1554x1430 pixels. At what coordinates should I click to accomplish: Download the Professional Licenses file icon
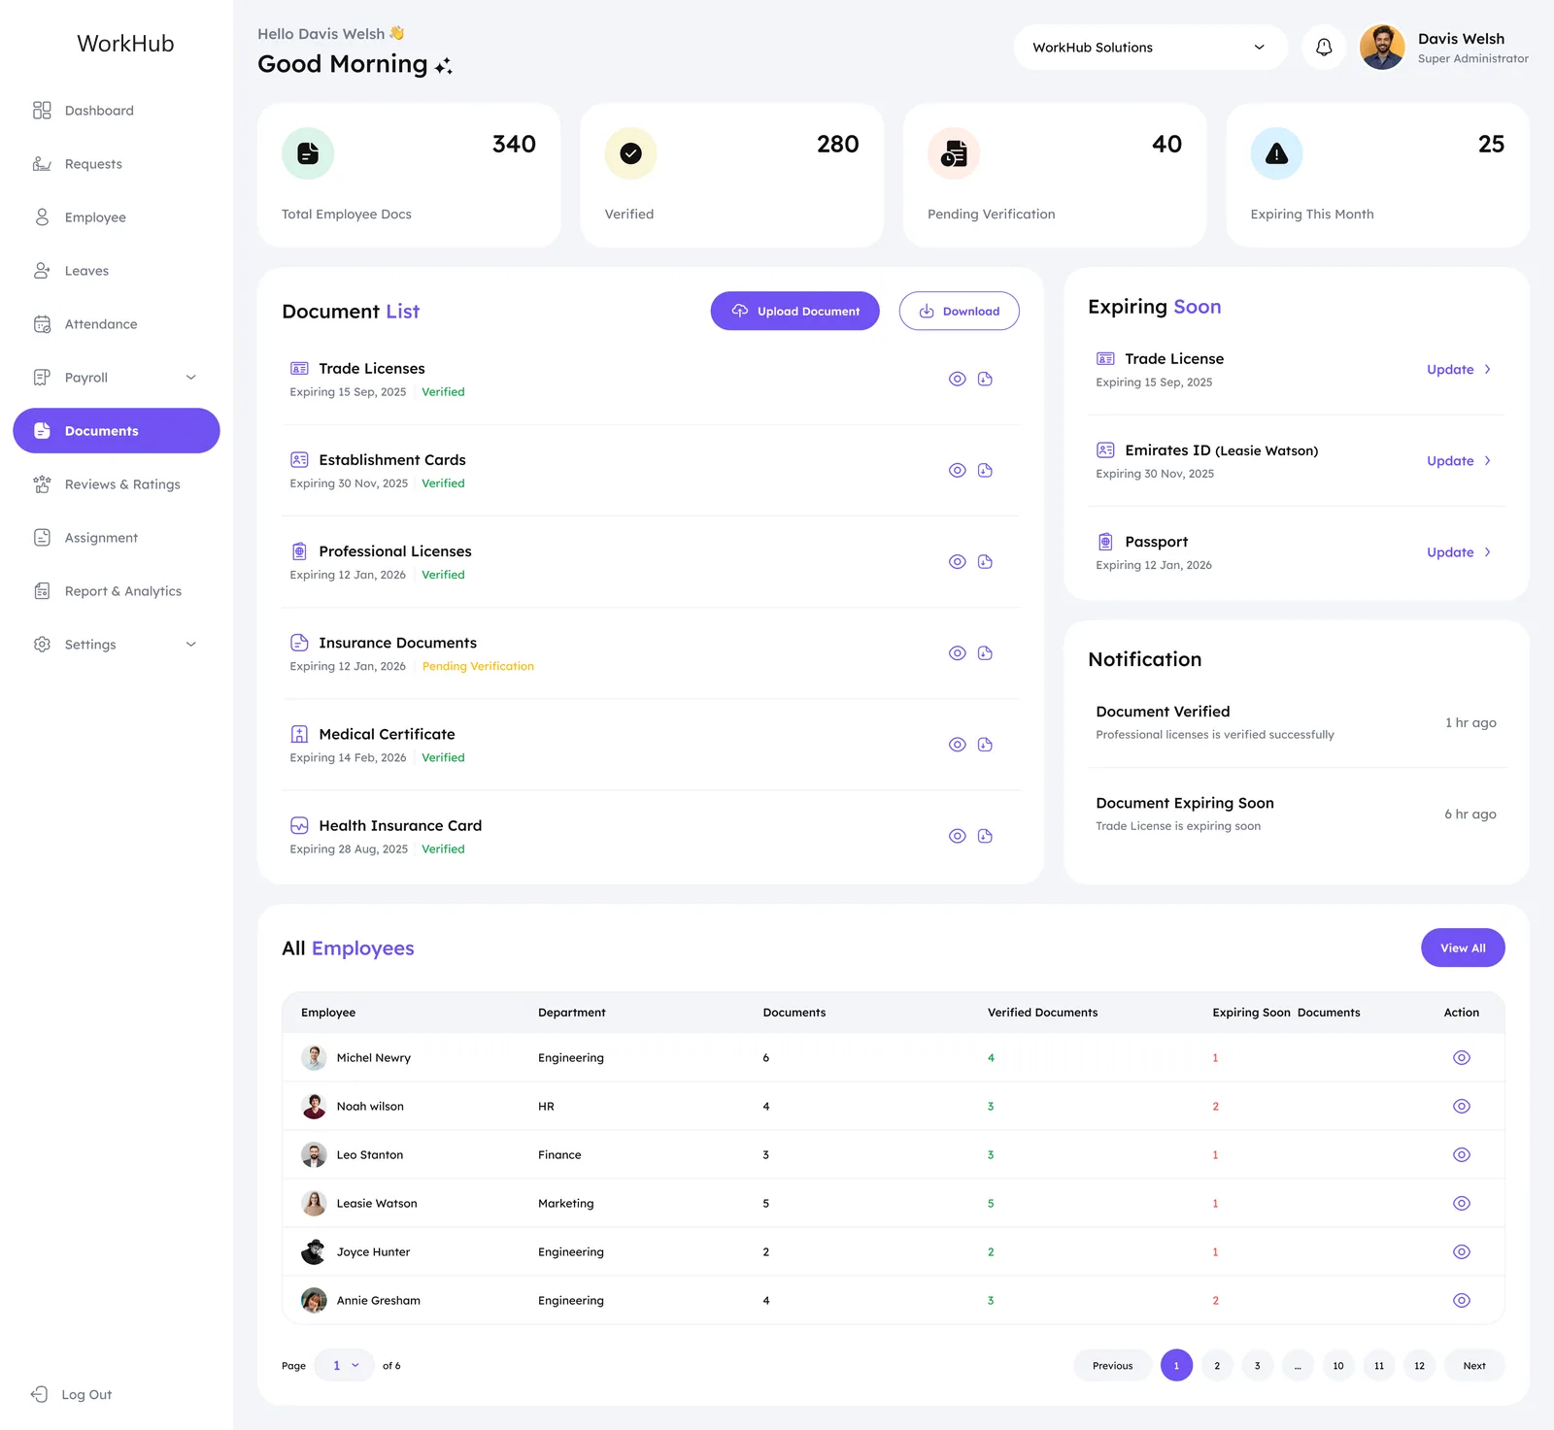tap(985, 561)
